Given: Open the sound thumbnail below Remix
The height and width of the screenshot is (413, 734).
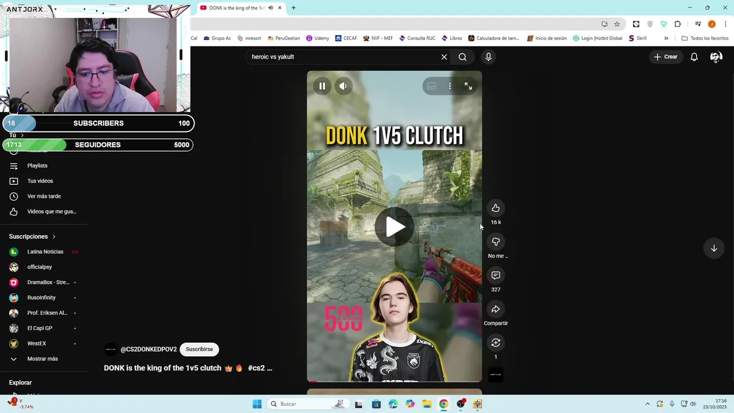Looking at the screenshot, I should (x=495, y=375).
